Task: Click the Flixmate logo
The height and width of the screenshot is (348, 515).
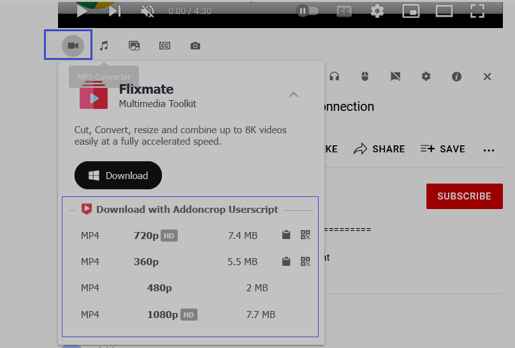Action: [94, 95]
